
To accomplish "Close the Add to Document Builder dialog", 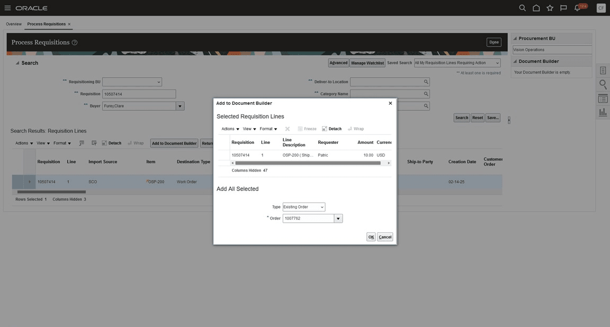I will (390, 103).
